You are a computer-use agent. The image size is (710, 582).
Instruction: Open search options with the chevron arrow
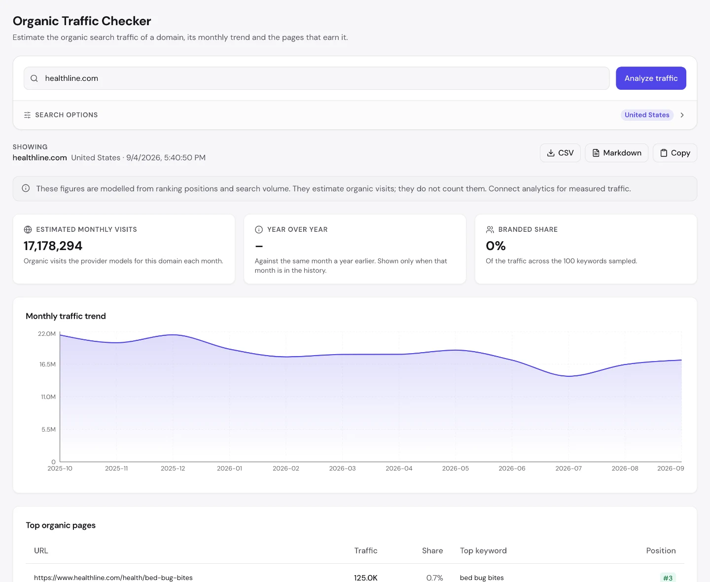pos(682,115)
